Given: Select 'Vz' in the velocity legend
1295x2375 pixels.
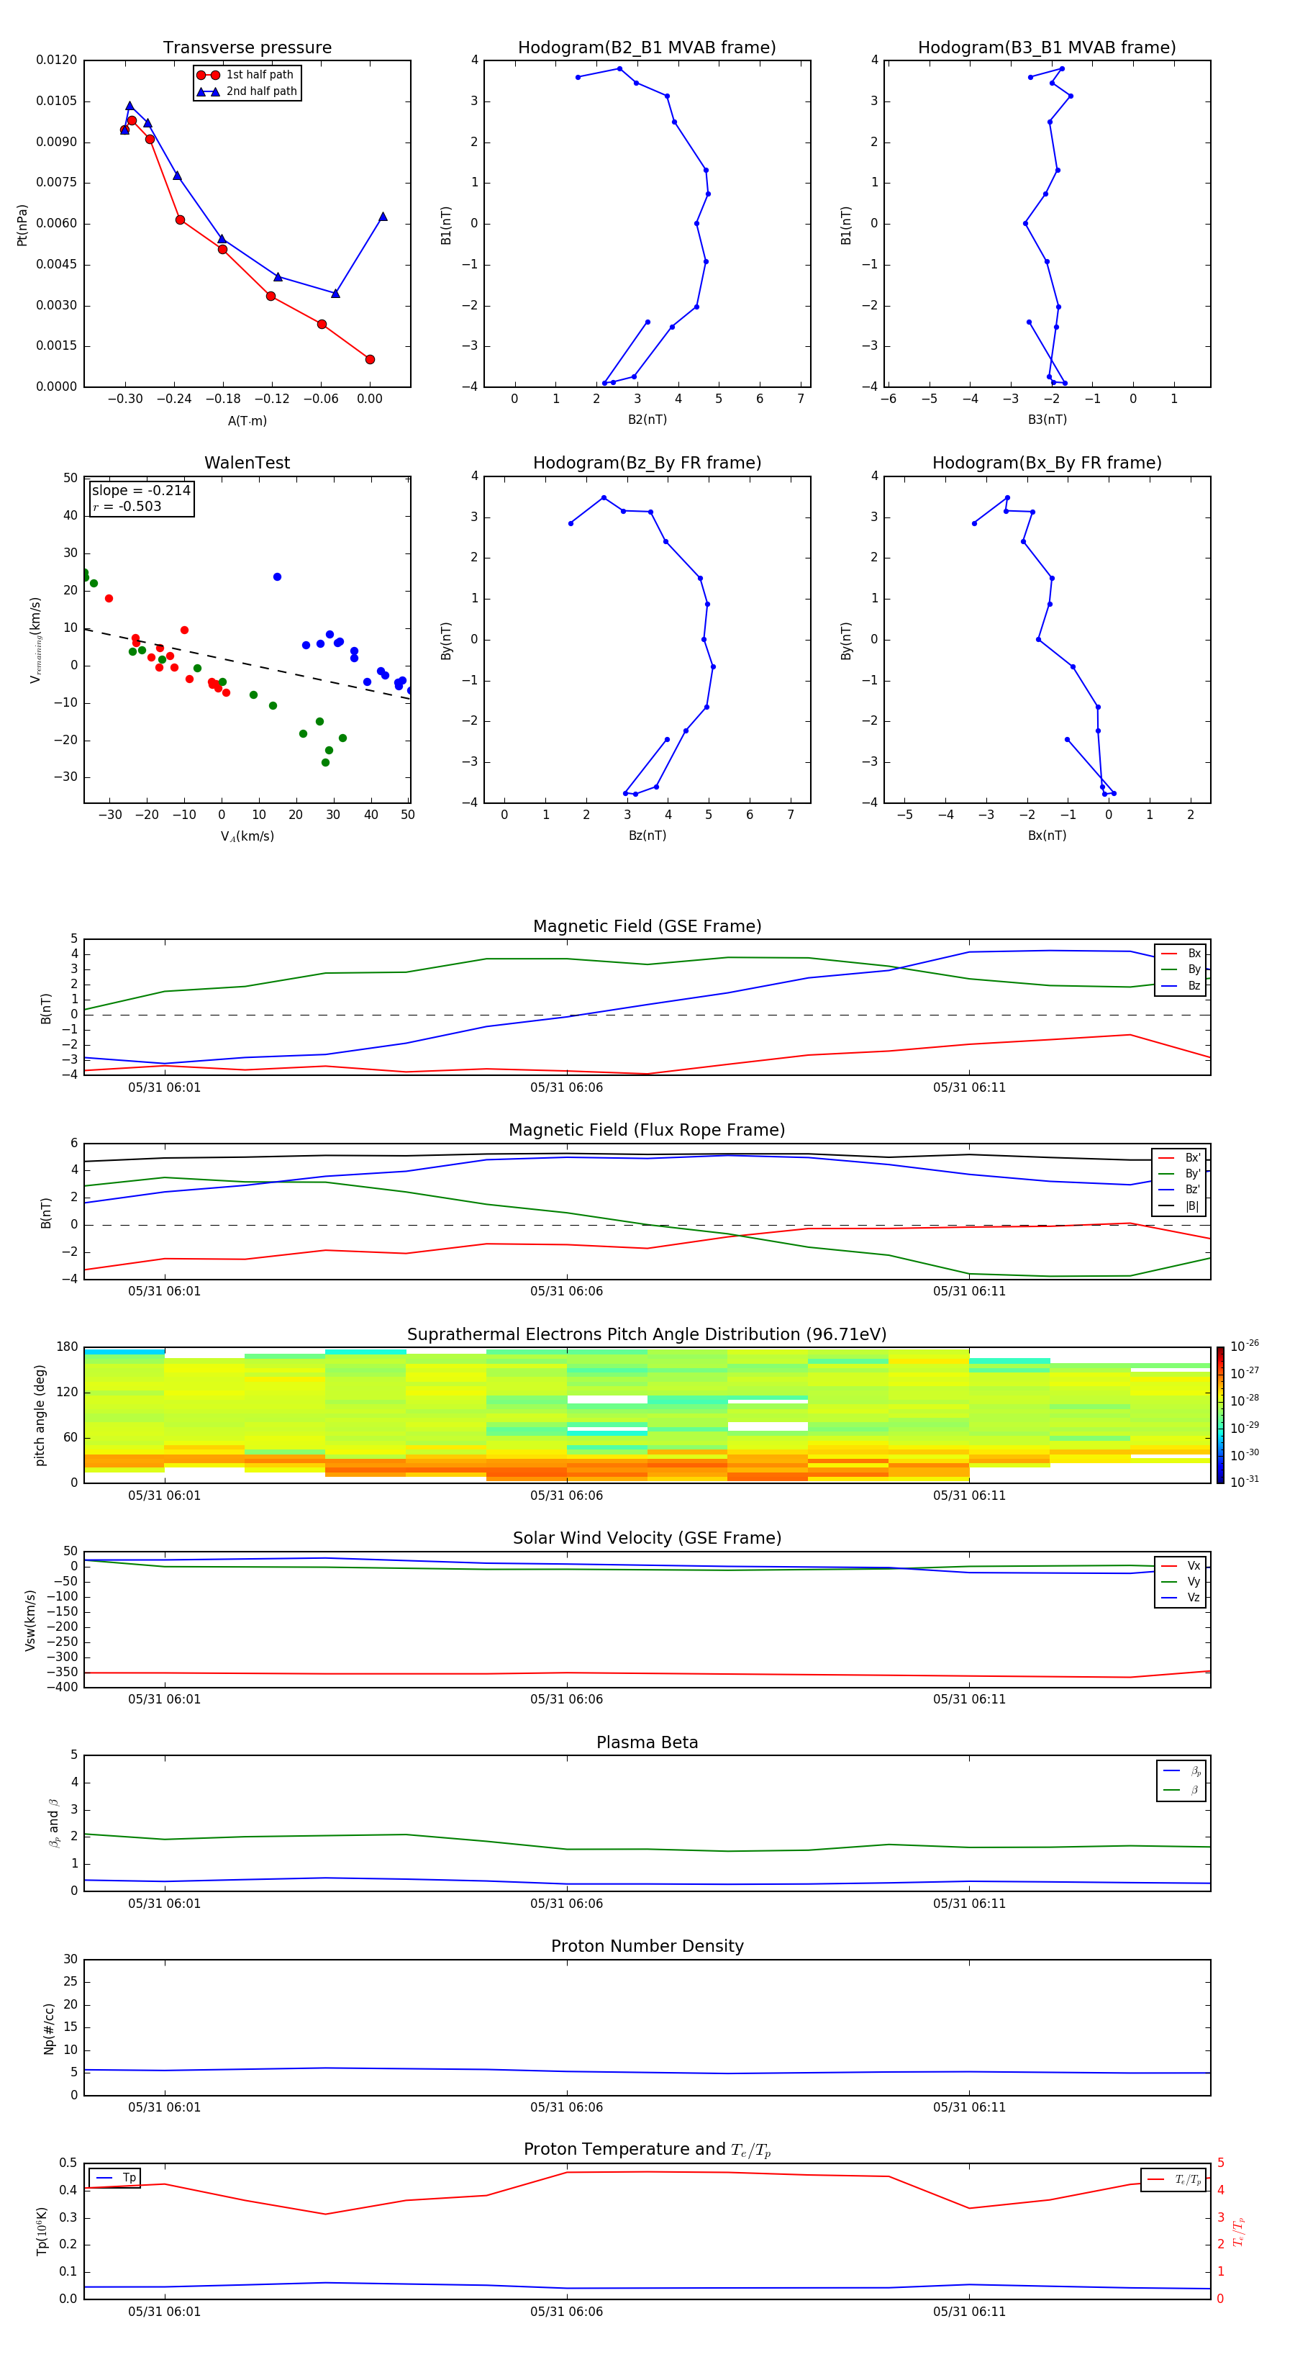Looking at the screenshot, I should coord(1181,1598).
